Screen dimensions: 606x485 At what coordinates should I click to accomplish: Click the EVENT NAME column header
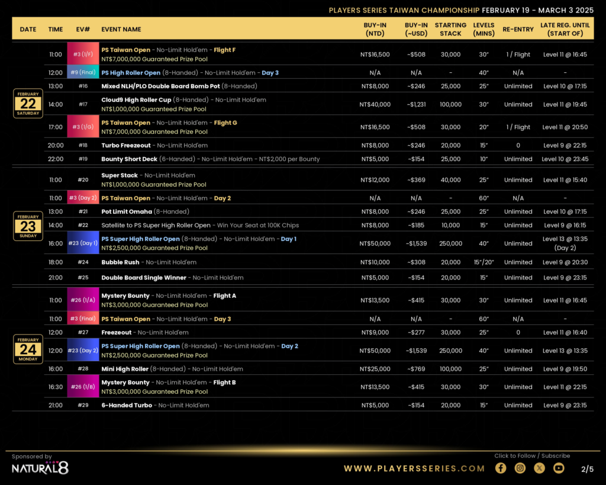(x=121, y=29)
